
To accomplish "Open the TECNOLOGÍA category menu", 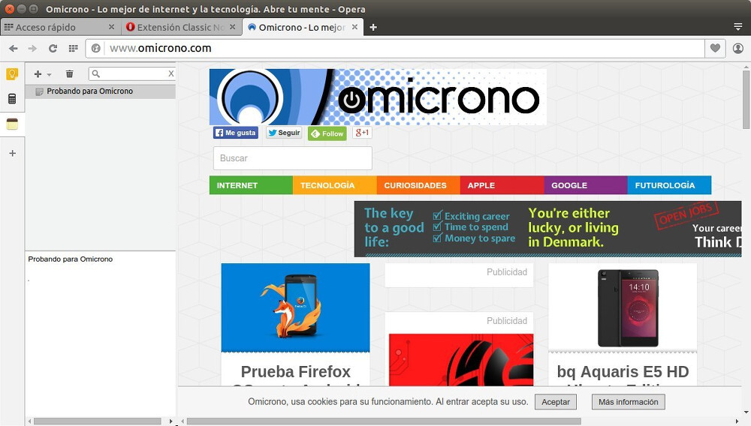I will coord(327,185).
